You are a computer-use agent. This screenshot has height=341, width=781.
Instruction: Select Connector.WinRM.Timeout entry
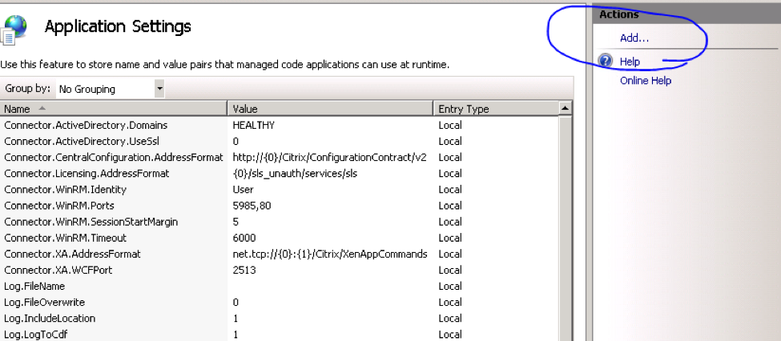[65, 238]
